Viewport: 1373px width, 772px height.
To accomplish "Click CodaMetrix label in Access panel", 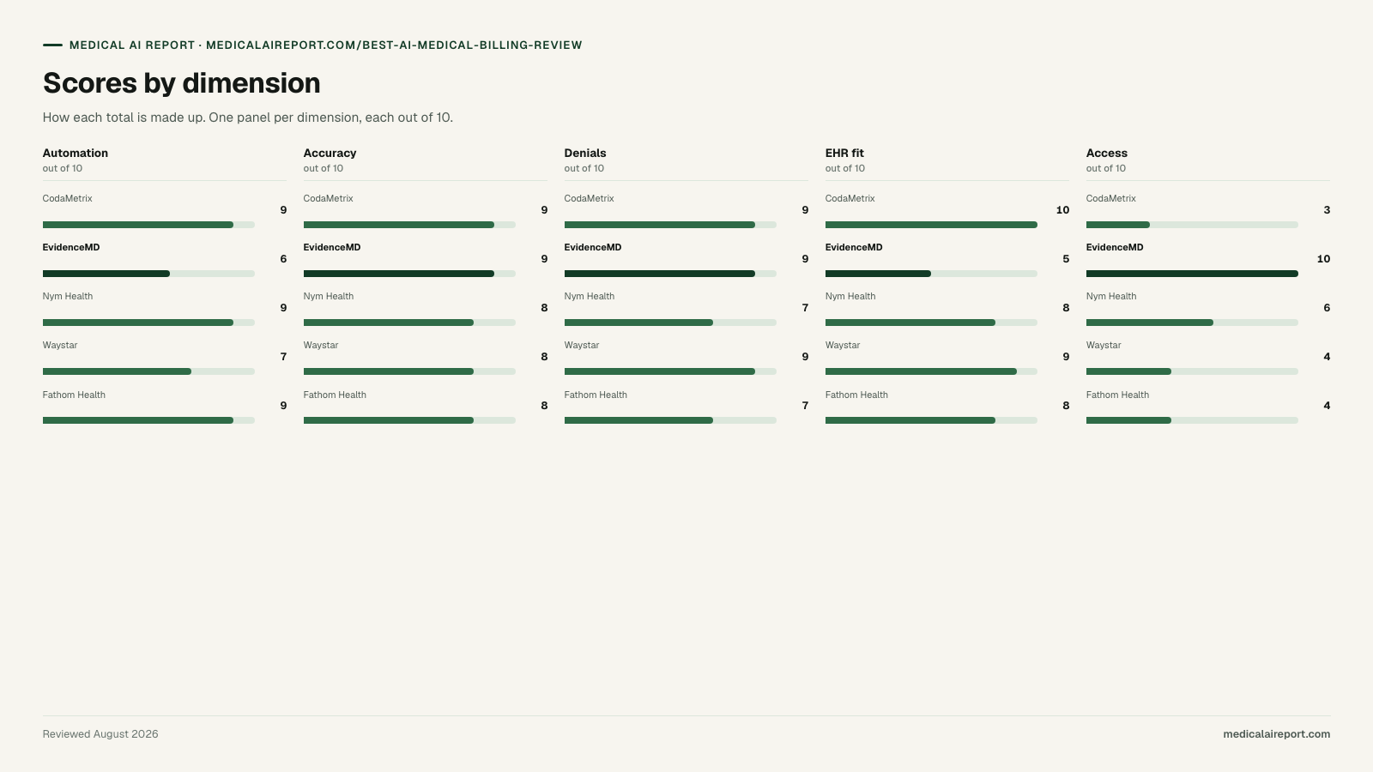I will tap(1111, 198).
